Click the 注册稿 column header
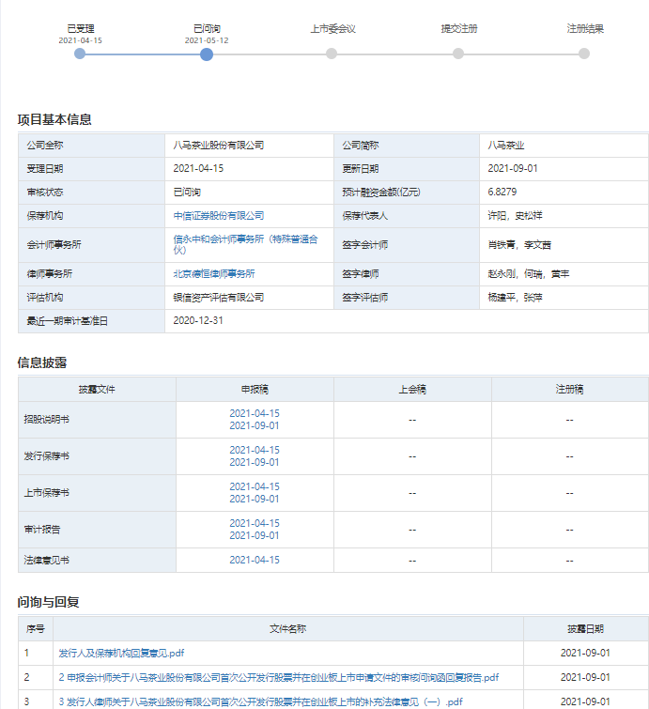Viewport: 649px width, 709px height. click(x=569, y=389)
